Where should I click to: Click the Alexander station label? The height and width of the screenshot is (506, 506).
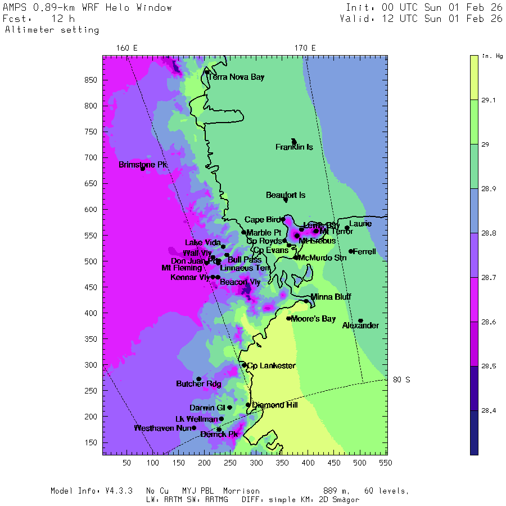[360, 326]
